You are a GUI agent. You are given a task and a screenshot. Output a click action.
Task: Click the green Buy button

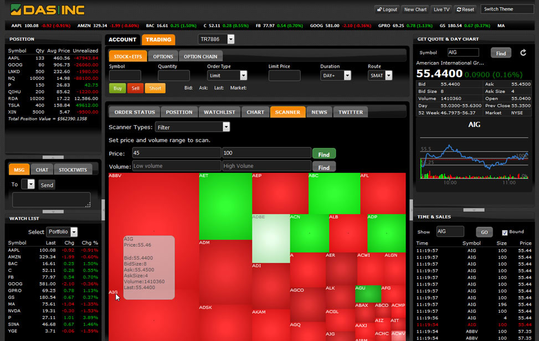tap(117, 88)
